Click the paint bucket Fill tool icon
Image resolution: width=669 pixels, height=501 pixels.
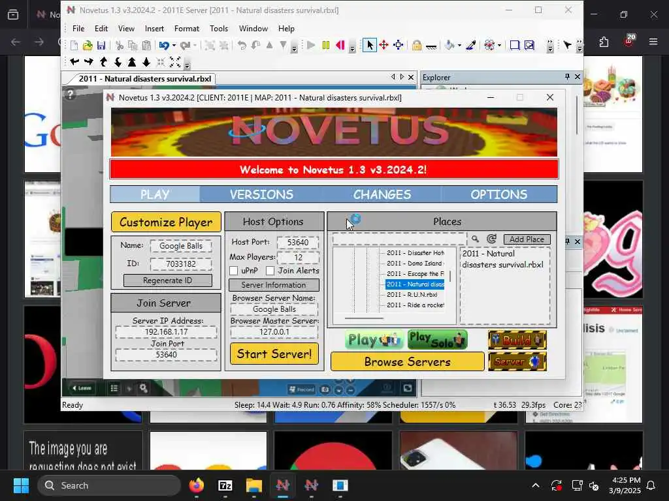click(449, 45)
